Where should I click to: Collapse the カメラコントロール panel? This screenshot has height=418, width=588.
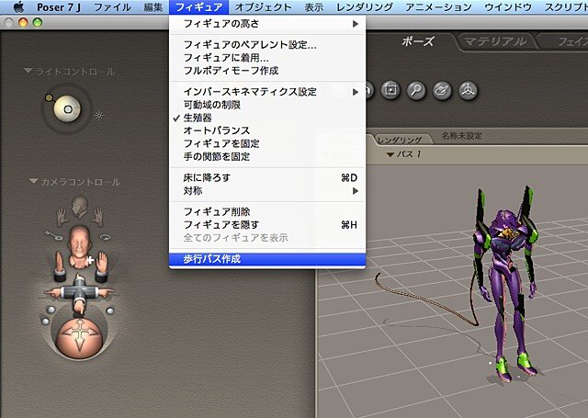click(33, 181)
